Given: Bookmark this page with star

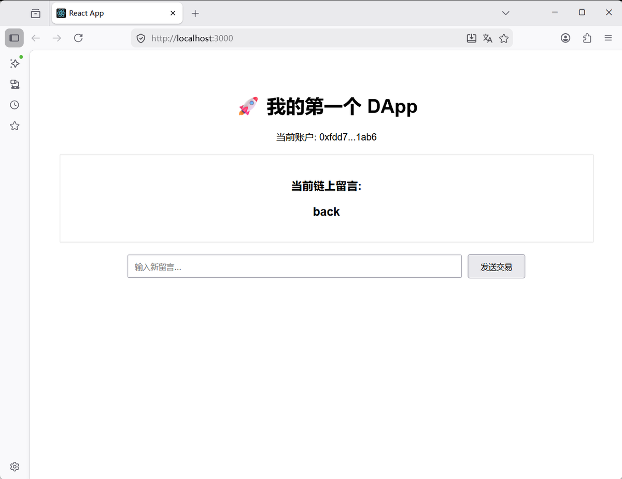Looking at the screenshot, I should 504,38.
